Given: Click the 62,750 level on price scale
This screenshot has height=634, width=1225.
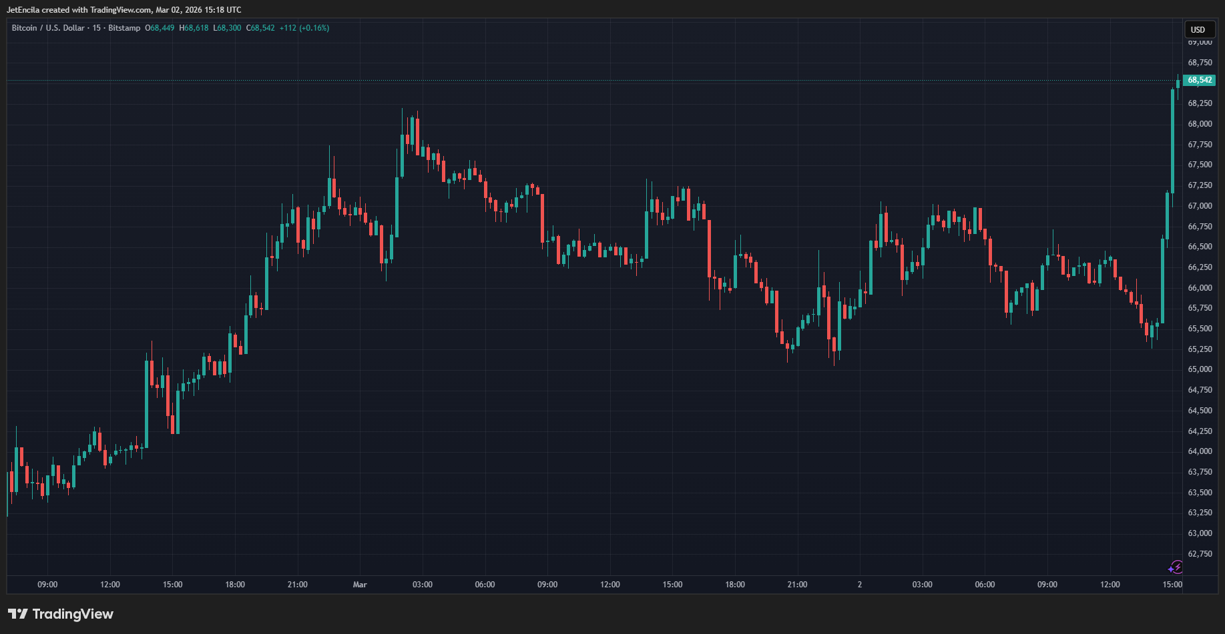Looking at the screenshot, I should pyautogui.click(x=1200, y=554).
